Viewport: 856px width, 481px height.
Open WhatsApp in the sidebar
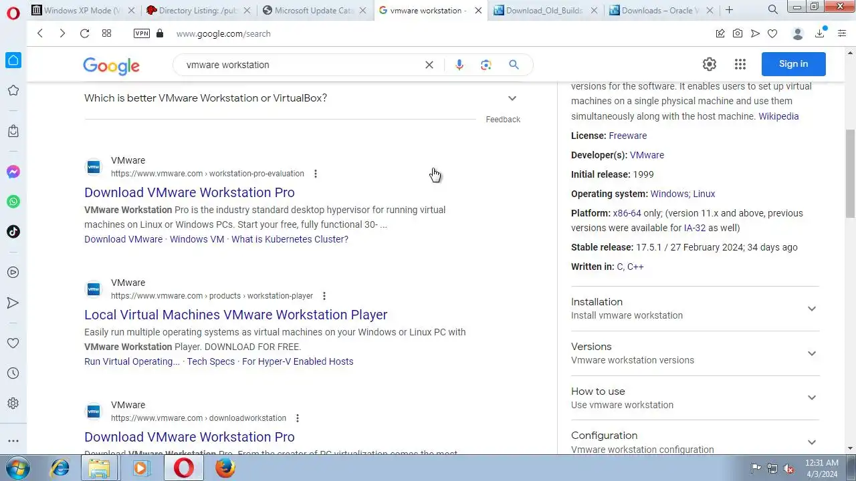pos(13,202)
